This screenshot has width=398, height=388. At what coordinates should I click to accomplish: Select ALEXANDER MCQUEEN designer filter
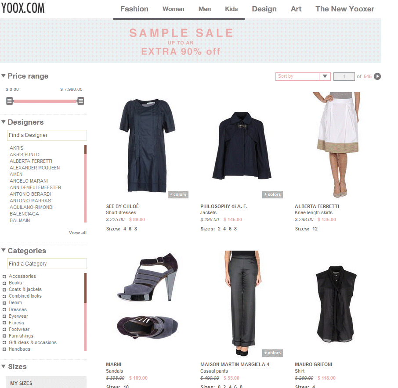35,168
